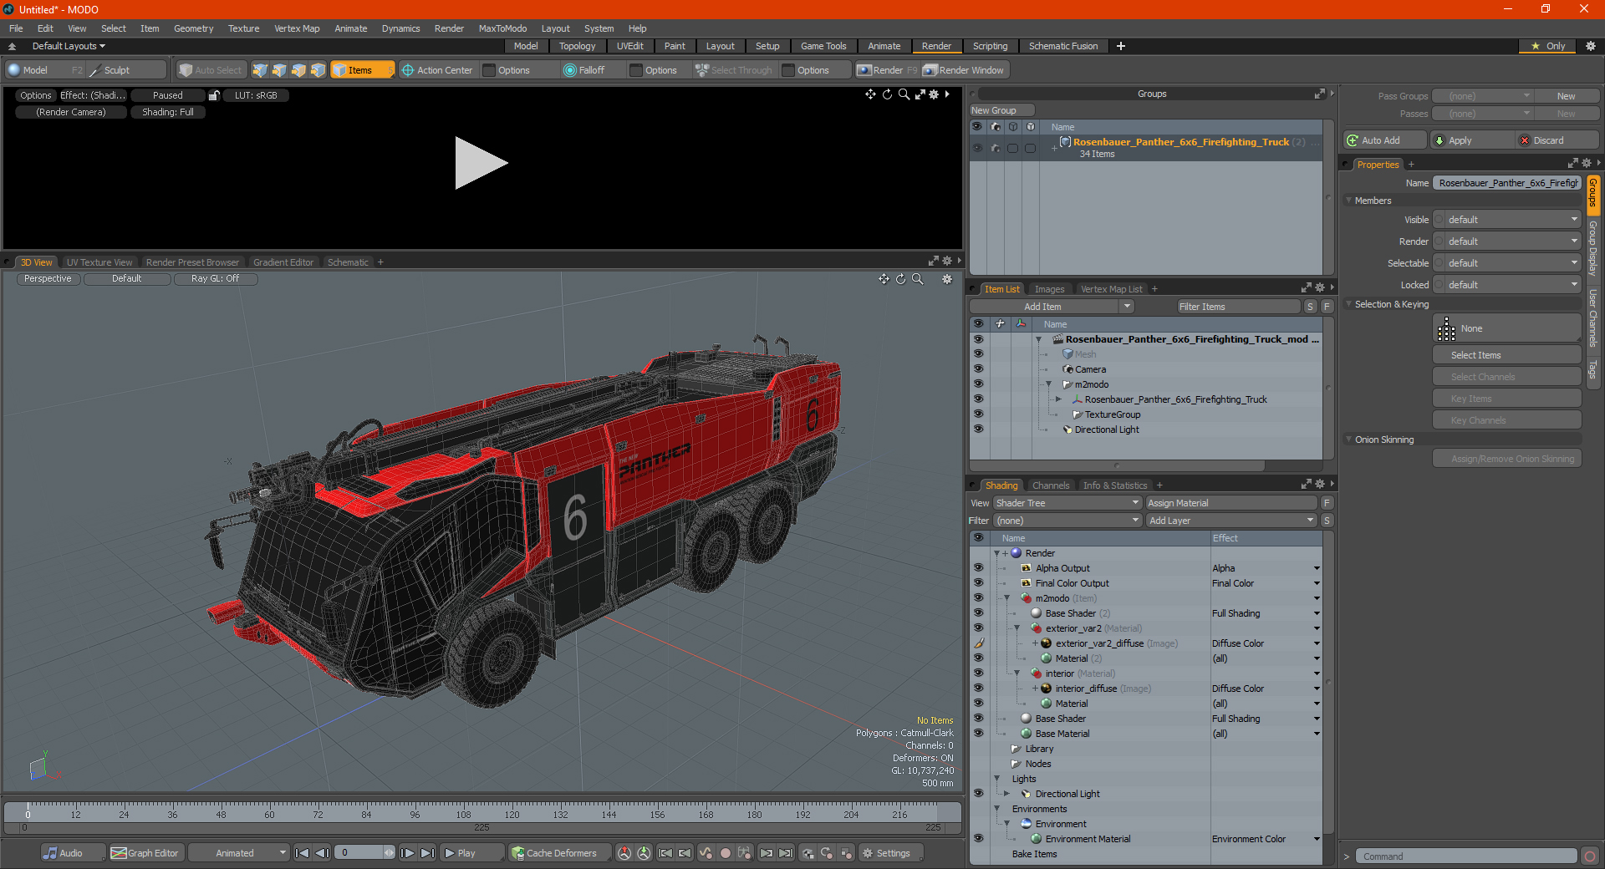Toggle visibility of interior_diffuse image layer
This screenshot has height=869, width=1605.
coord(978,688)
